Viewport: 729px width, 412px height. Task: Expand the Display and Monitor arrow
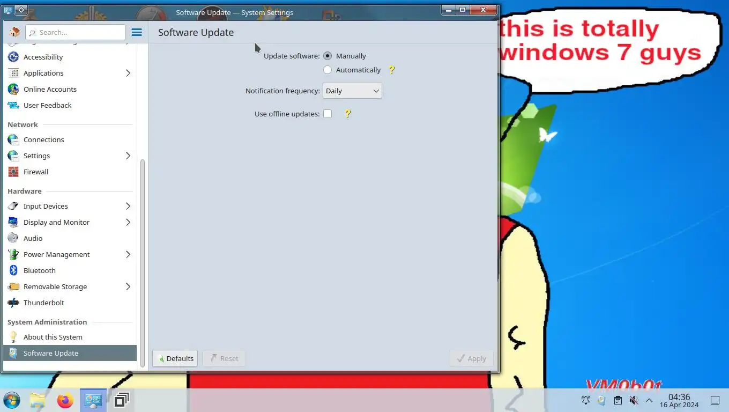pos(128,222)
